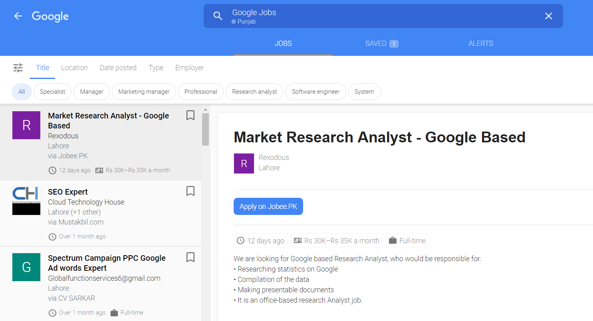Click the job list scrollbar thumb
This screenshot has height=321, width=593.
tap(205, 130)
